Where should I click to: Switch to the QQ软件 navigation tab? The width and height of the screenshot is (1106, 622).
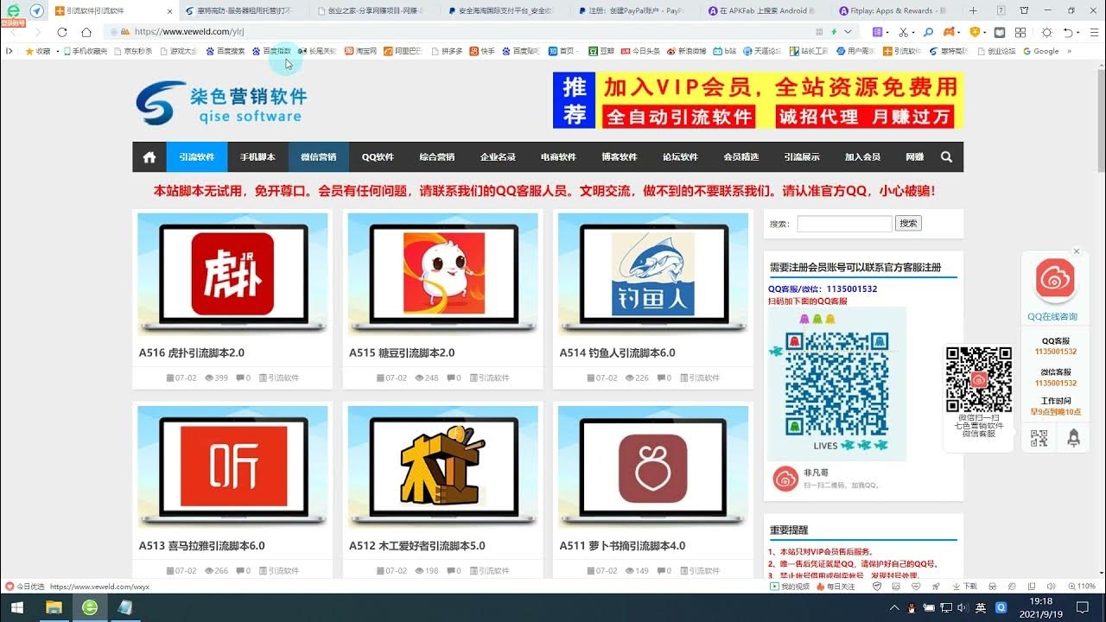377,157
